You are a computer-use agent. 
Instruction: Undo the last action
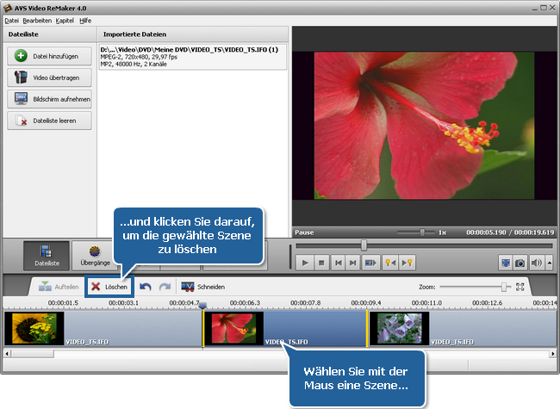coord(146,286)
